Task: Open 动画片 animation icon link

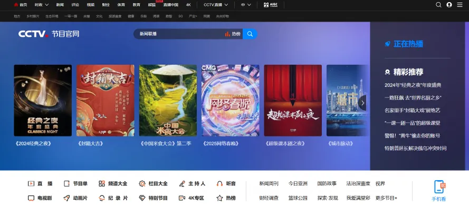Action: click(75, 198)
